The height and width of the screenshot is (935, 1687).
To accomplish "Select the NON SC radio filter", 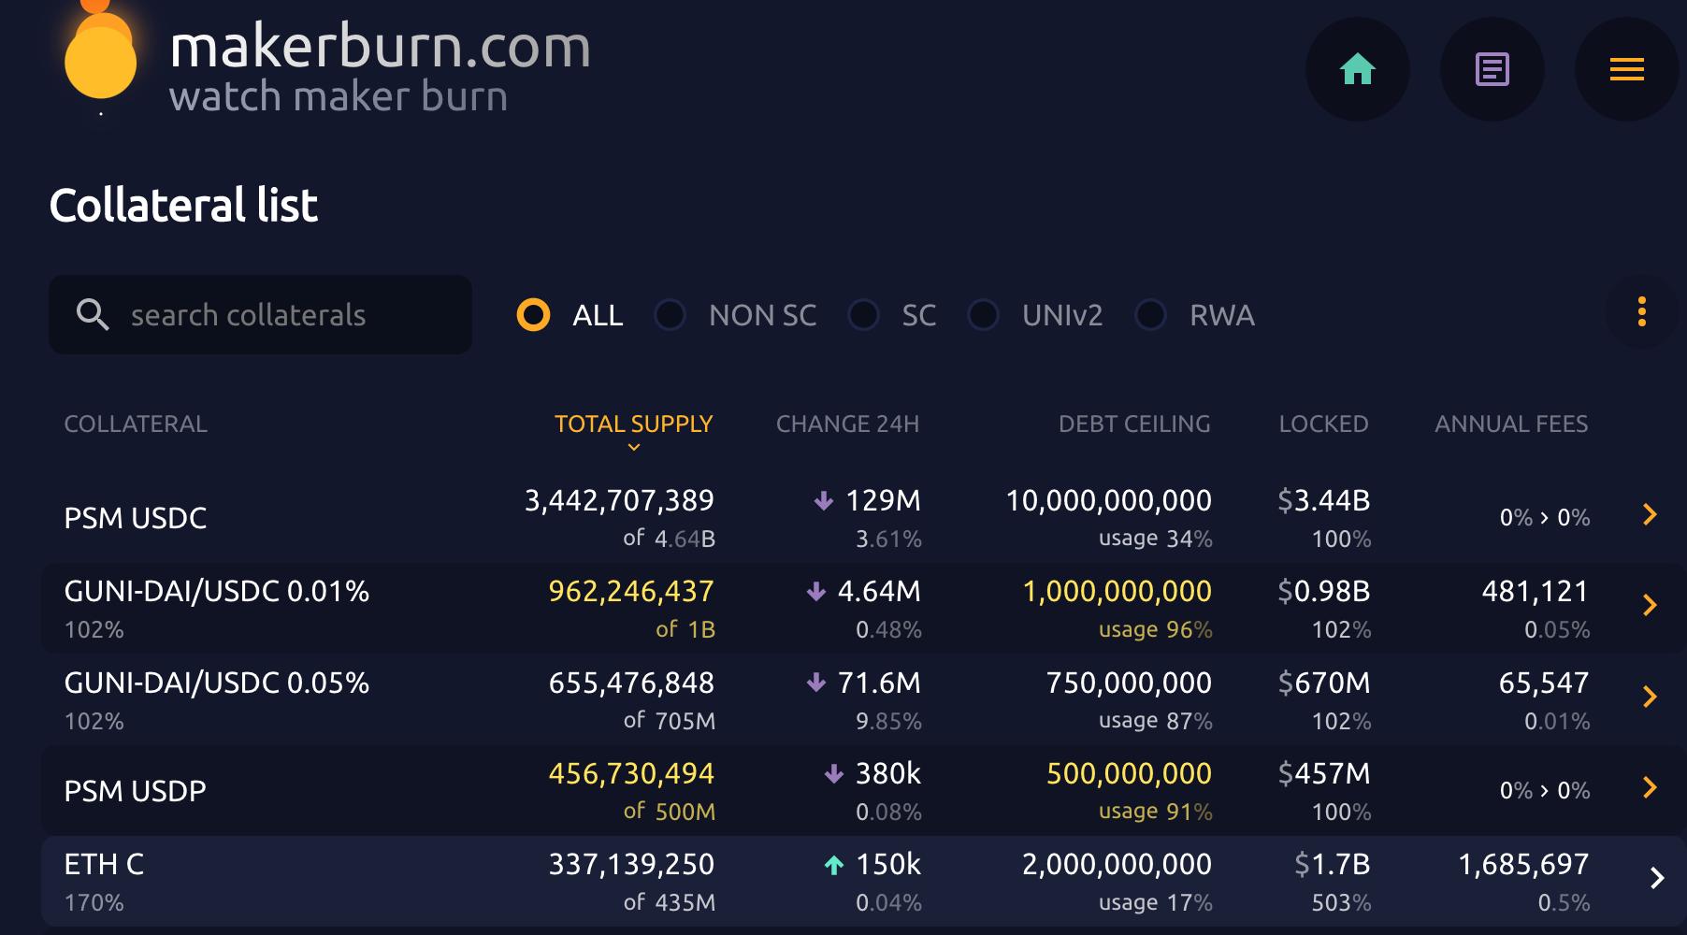I will point(670,315).
